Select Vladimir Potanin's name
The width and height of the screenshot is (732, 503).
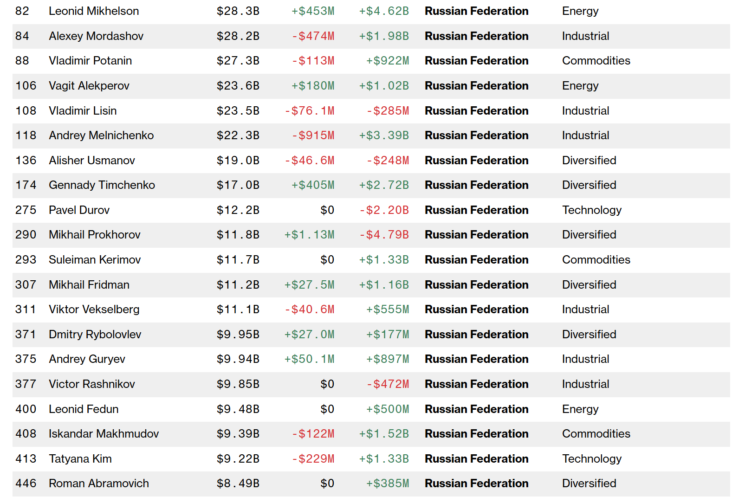click(91, 61)
